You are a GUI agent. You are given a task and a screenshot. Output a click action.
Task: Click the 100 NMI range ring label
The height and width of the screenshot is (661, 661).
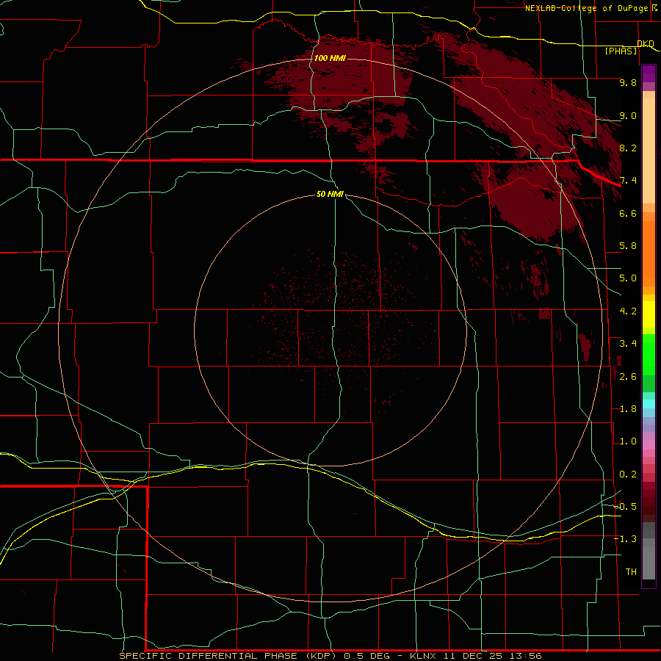point(330,58)
